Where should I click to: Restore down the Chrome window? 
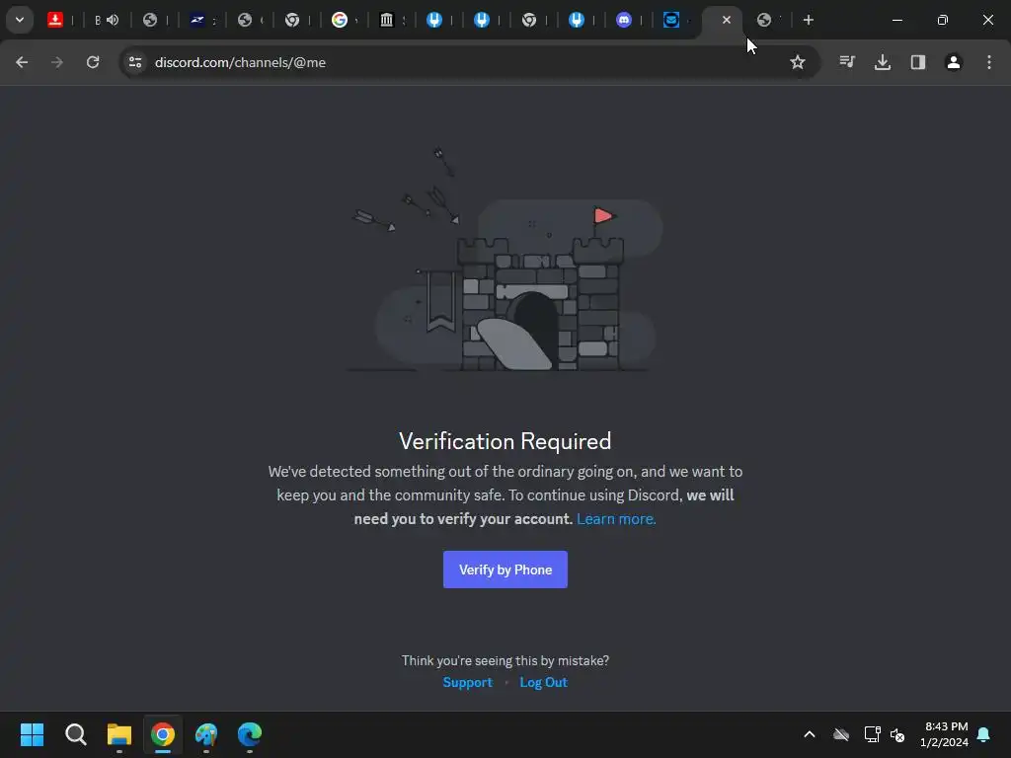coord(943,20)
